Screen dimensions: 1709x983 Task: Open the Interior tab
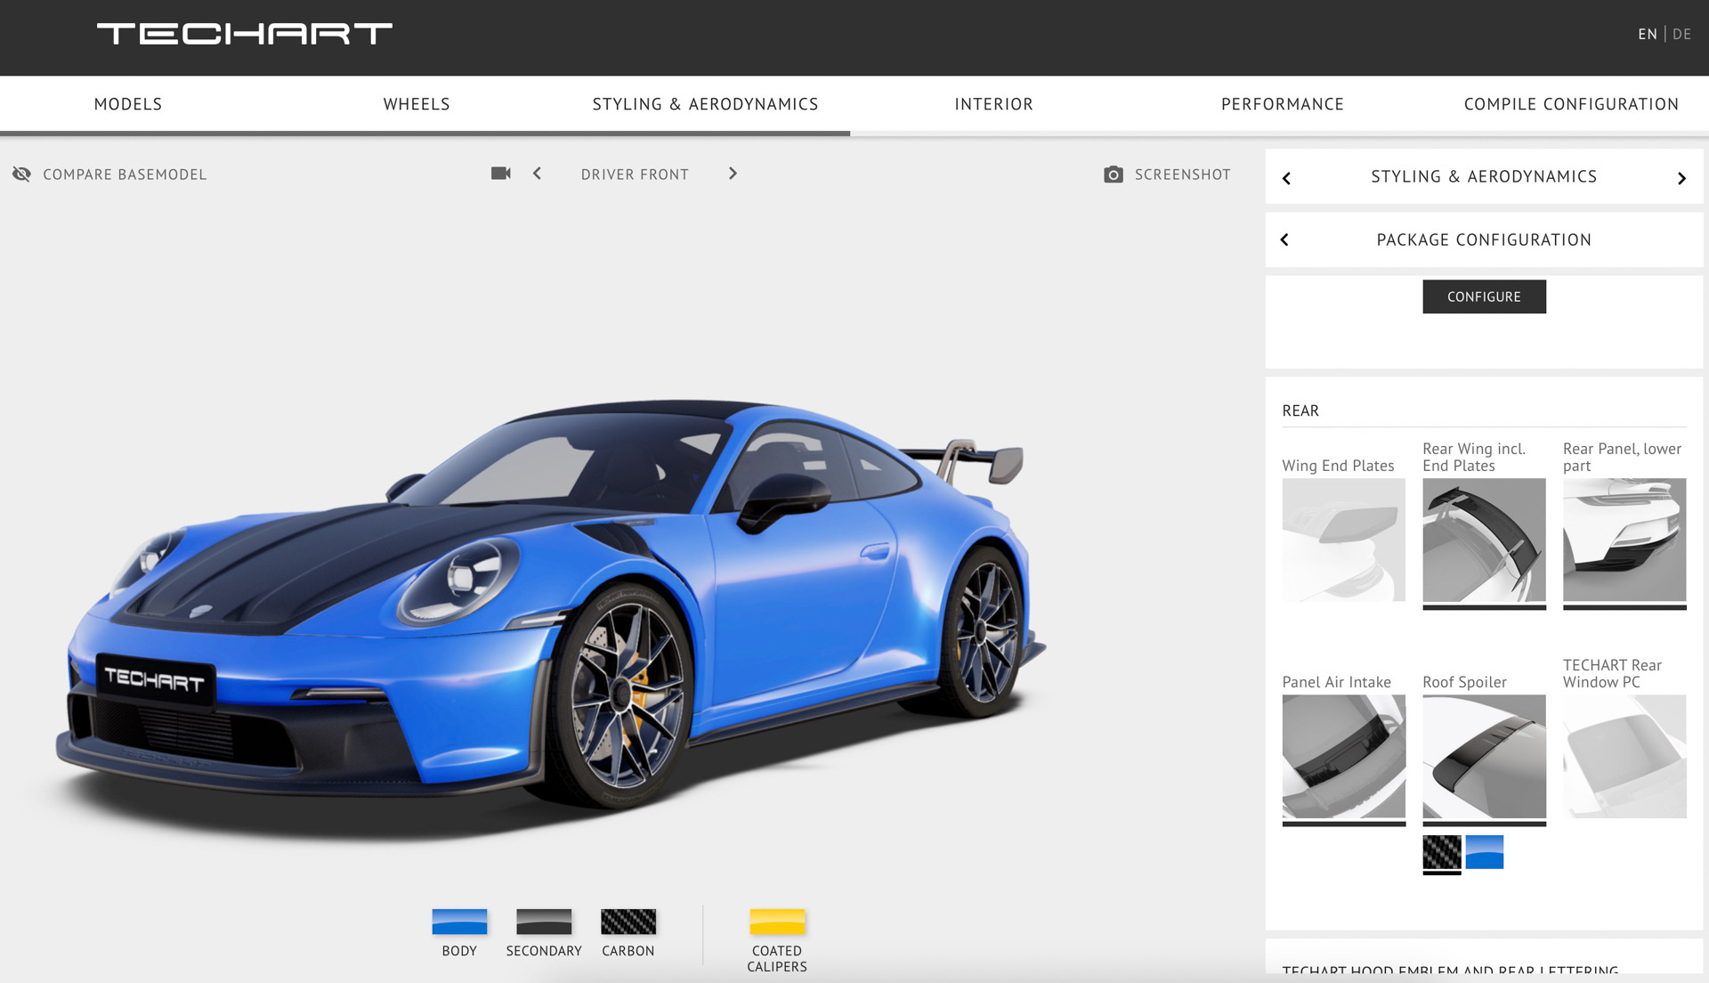click(x=994, y=104)
